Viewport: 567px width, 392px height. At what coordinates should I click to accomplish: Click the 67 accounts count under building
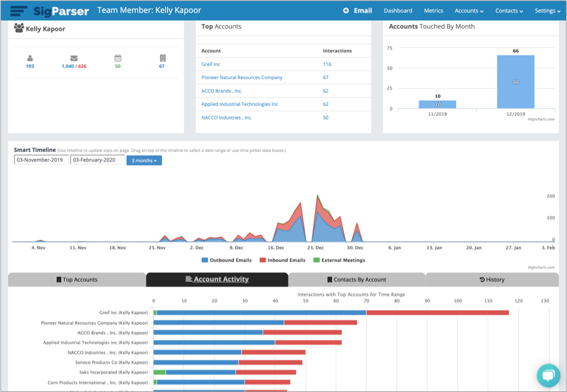coord(162,67)
